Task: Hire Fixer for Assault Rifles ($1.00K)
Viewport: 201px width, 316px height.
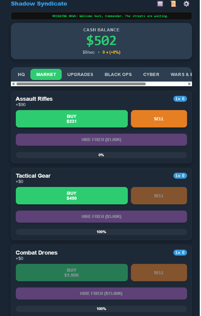Action: tap(101, 140)
